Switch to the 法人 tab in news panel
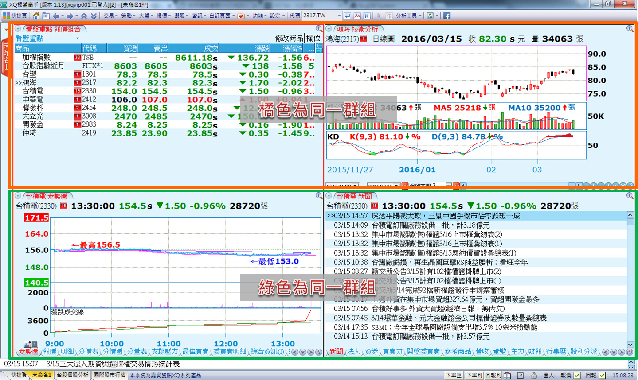This screenshot has height=380, width=638. click(353, 352)
